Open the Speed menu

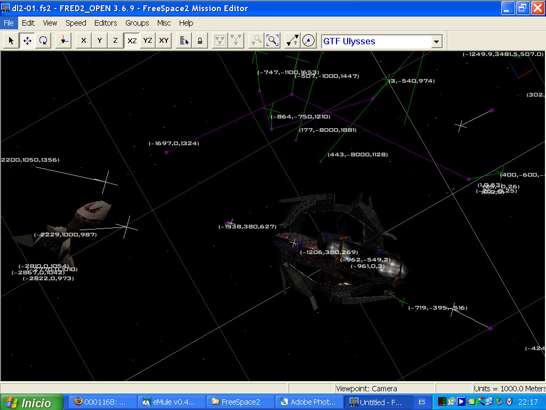point(76,23)
